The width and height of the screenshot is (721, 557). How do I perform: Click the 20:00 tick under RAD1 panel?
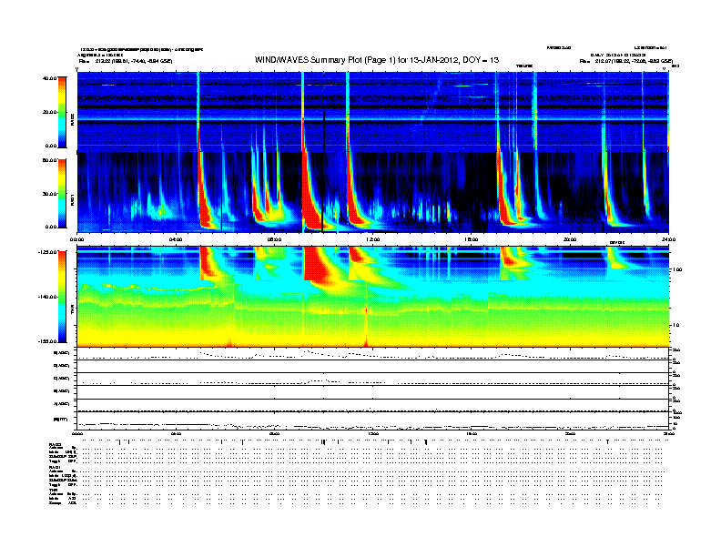click(570, 239)
